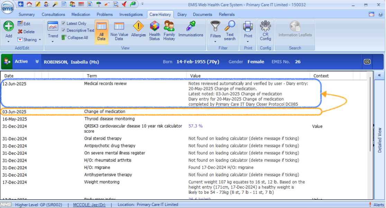
Task: Click the magic wand icon
Action: pyautogui.click(x=55, y=4)
